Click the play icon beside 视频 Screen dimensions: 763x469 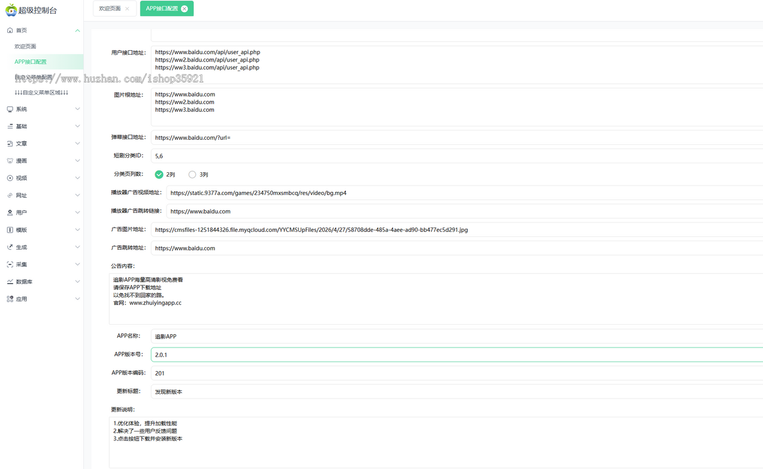click(10, 178)
